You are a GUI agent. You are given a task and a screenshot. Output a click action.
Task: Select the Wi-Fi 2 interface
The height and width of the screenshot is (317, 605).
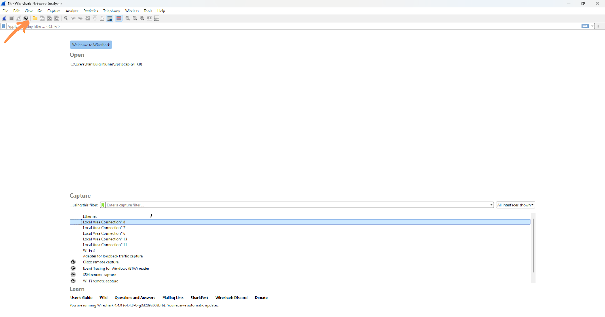coord(300,251)
